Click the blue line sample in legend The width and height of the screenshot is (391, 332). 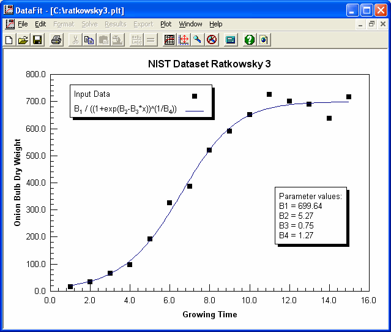pyautogui.click(x=195, y=111)
